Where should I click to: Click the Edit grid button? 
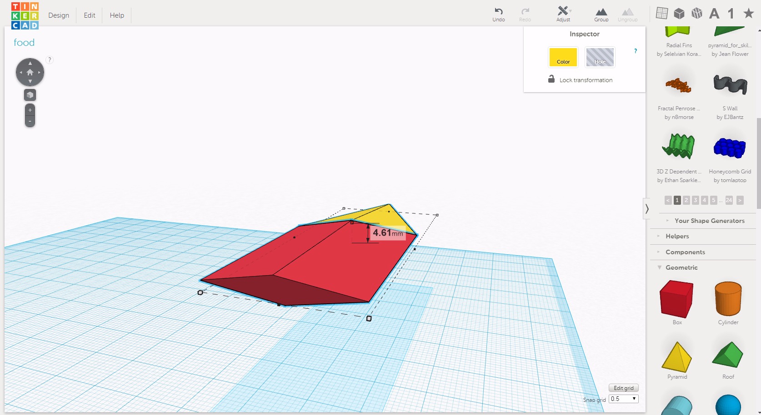624,388
